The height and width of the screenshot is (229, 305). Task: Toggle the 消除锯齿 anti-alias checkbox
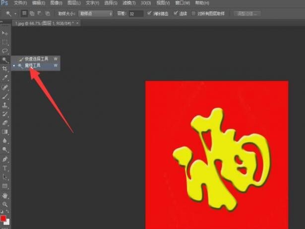pyautogui.click(x=150, y=14)
